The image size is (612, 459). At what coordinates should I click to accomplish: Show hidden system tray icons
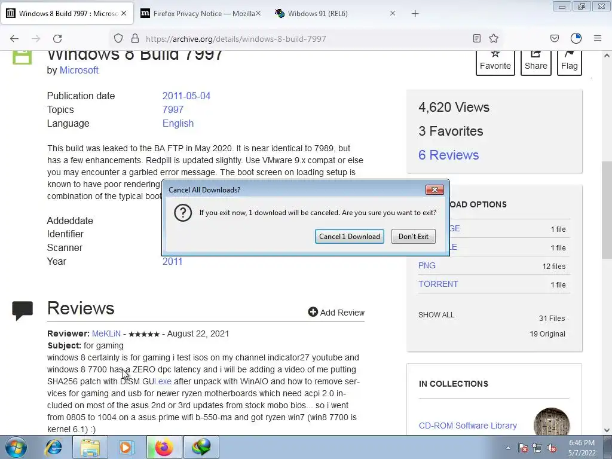click(x=508, y=448)
